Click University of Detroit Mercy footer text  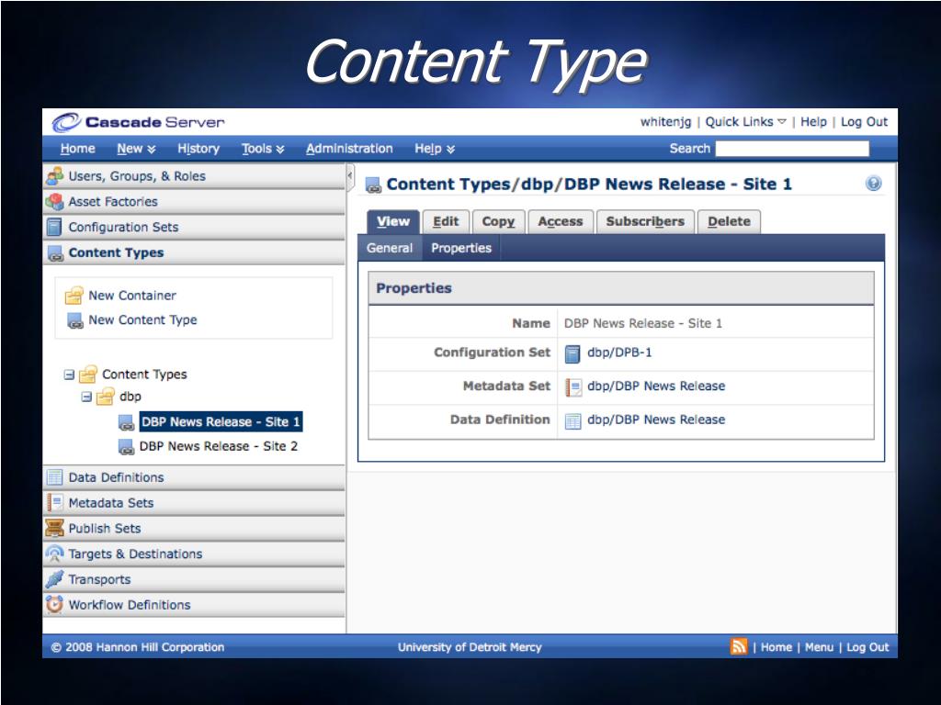[x=470, y=647]
